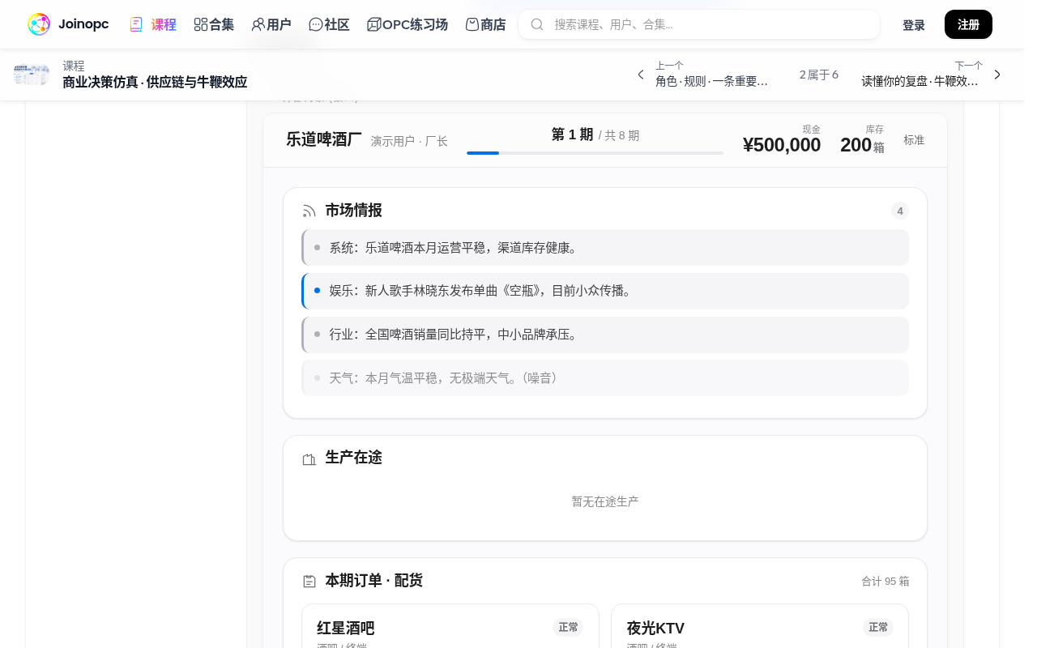The height and width of the screenshot is (648, 1037).
Task: Click 正常 status badge on 夜光KTV
Action: point(878,627)
